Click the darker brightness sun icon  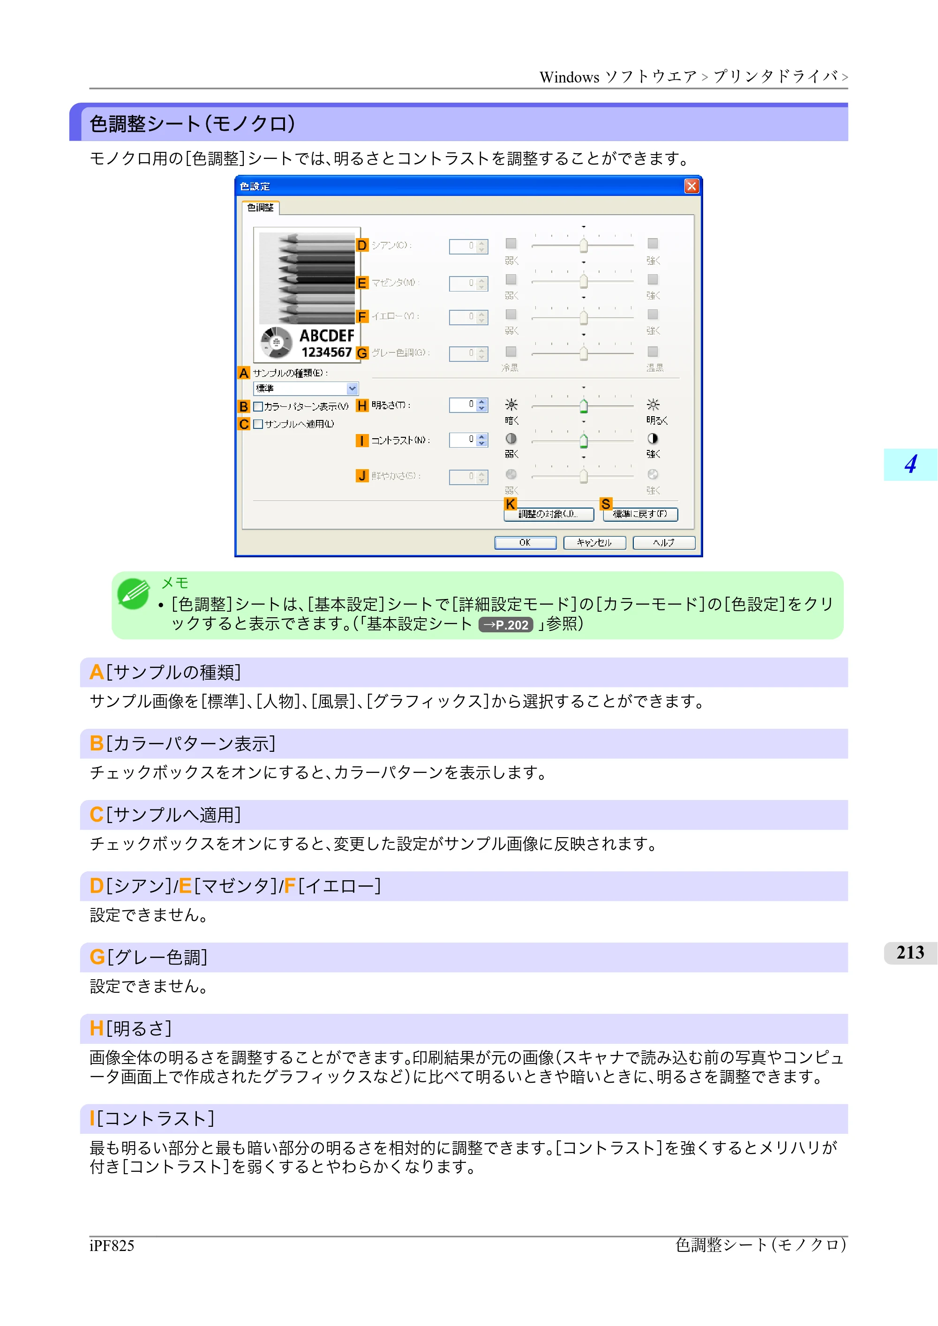tap(511, 404)
